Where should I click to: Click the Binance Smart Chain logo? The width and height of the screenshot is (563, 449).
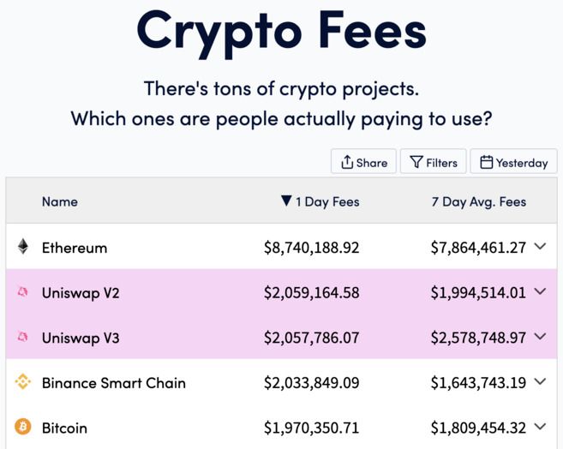23,382
